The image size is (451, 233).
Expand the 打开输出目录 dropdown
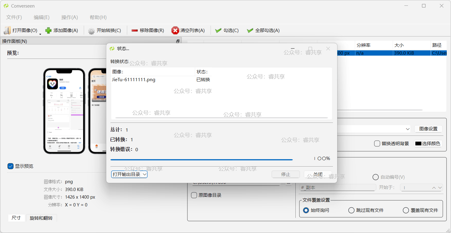145,174
